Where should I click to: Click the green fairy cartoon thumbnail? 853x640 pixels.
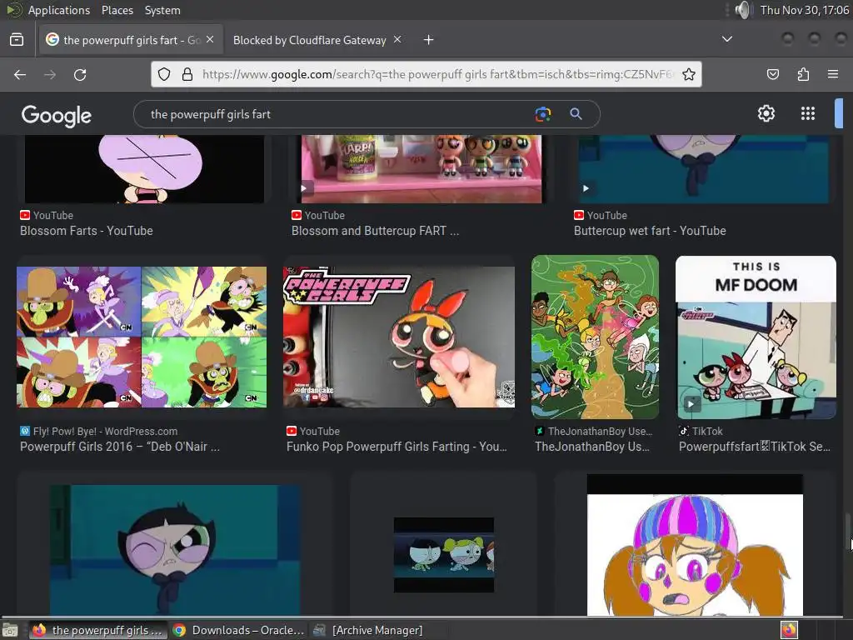595,337
